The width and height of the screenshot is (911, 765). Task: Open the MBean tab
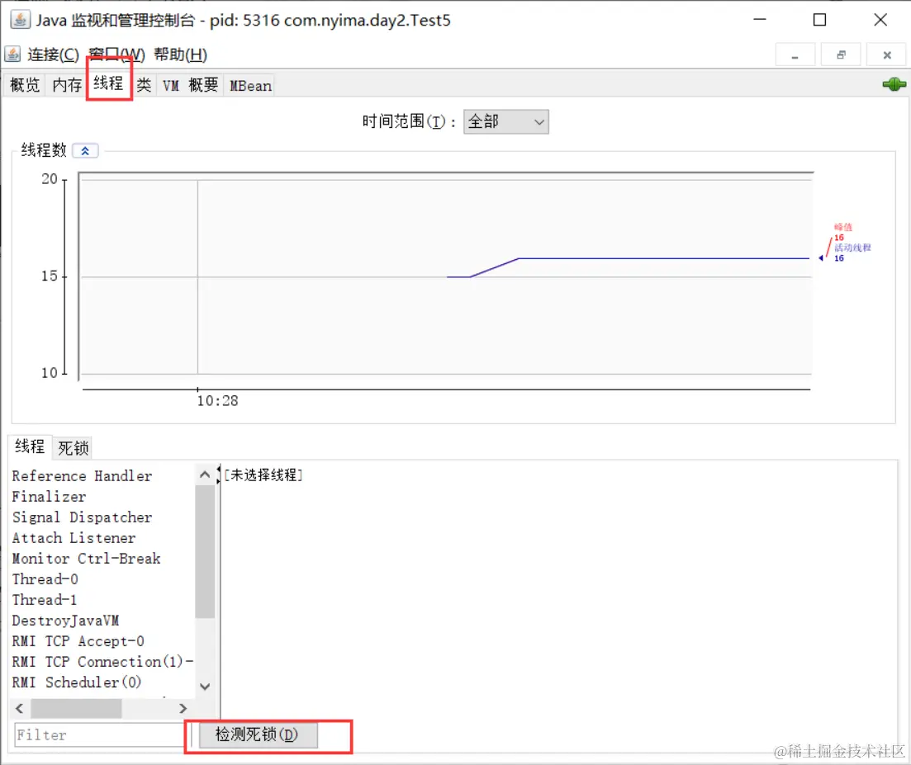[x=250, y=85]
